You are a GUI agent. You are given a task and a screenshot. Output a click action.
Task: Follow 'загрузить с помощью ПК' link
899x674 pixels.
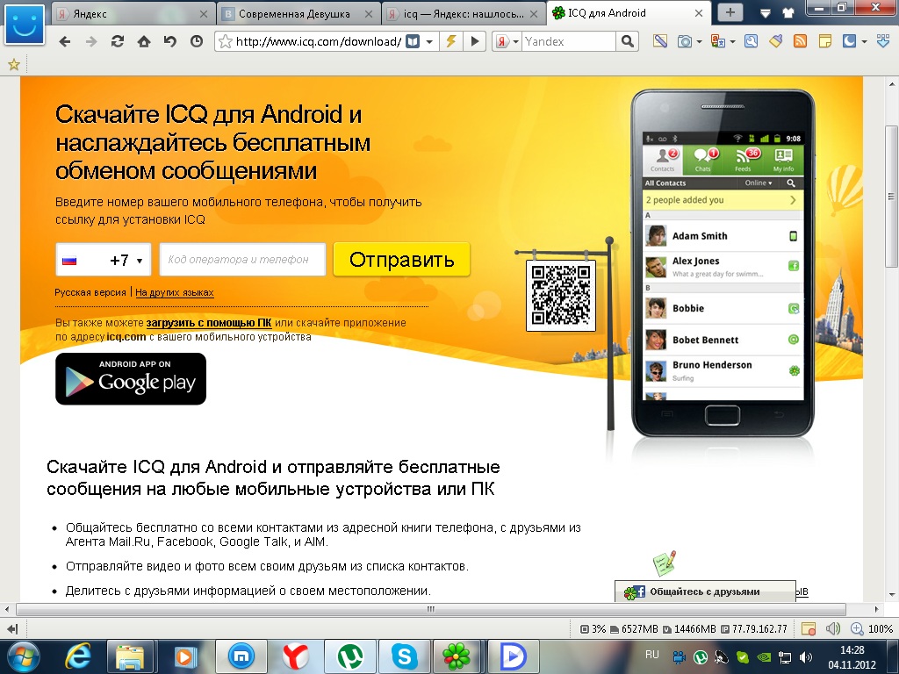(209, 323)
